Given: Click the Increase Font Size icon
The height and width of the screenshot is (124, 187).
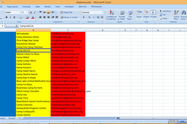Looking at the screenshot, I should [31, 12].
